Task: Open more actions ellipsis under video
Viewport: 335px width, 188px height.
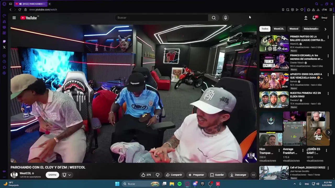Action: [253, 175]
